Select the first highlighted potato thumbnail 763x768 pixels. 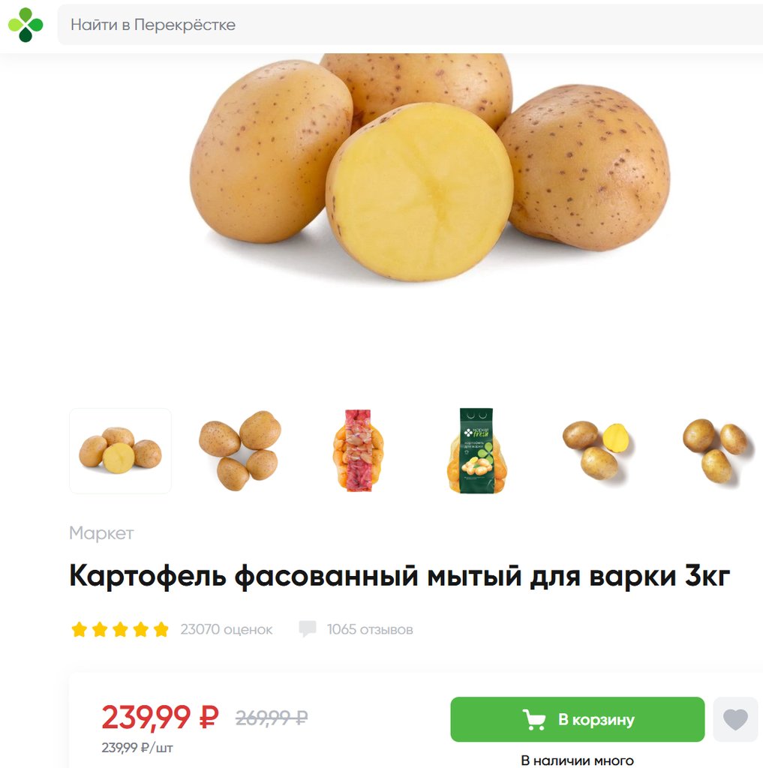[x=121, y=451]
